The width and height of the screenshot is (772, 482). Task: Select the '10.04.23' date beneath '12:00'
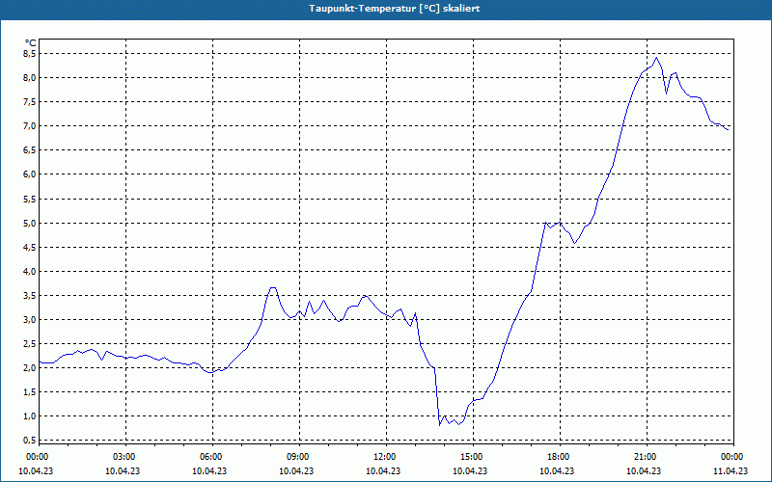point(383,471)
